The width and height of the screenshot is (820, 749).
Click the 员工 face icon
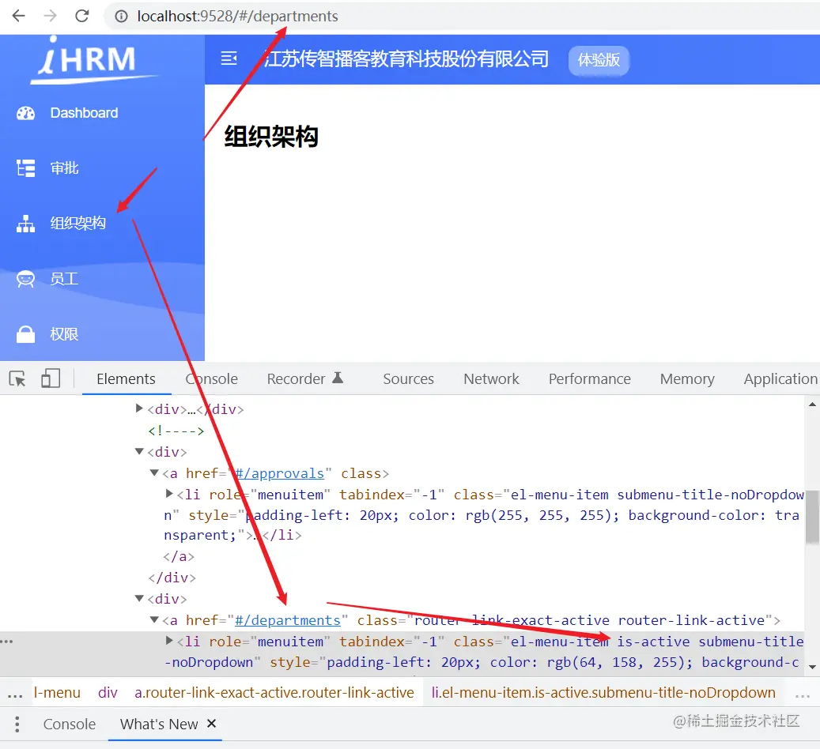click(x=25, y=279)
